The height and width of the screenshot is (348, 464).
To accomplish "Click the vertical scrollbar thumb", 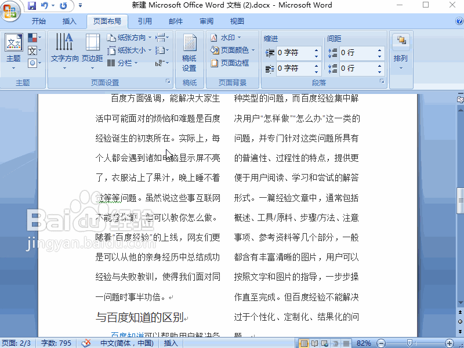I will click(460, 201).
